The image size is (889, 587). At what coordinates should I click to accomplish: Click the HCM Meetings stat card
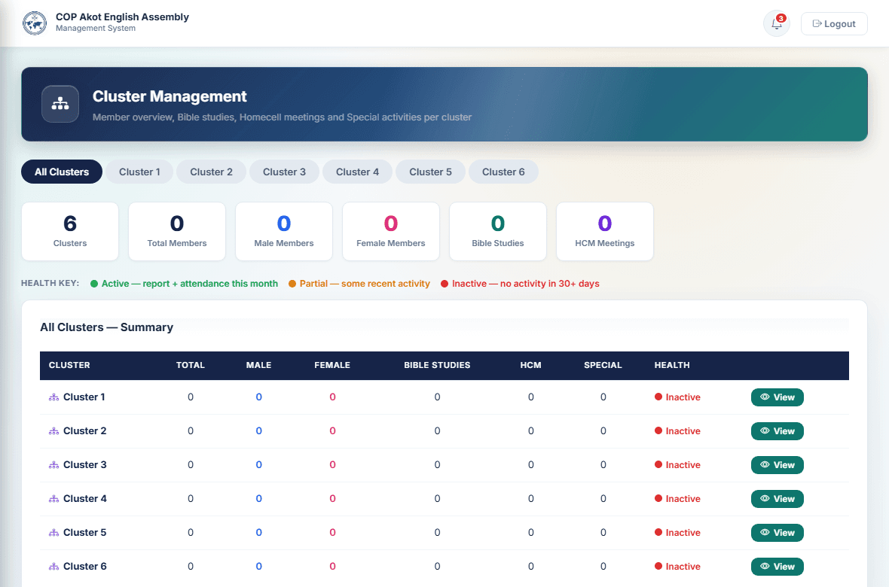coord(605,231)
